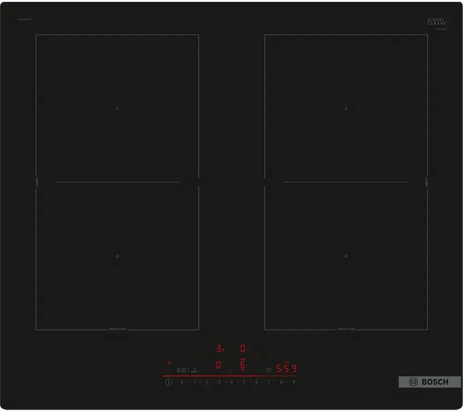Set power level 8 on slider
463x411 pixels.
(x=282, y=382)
